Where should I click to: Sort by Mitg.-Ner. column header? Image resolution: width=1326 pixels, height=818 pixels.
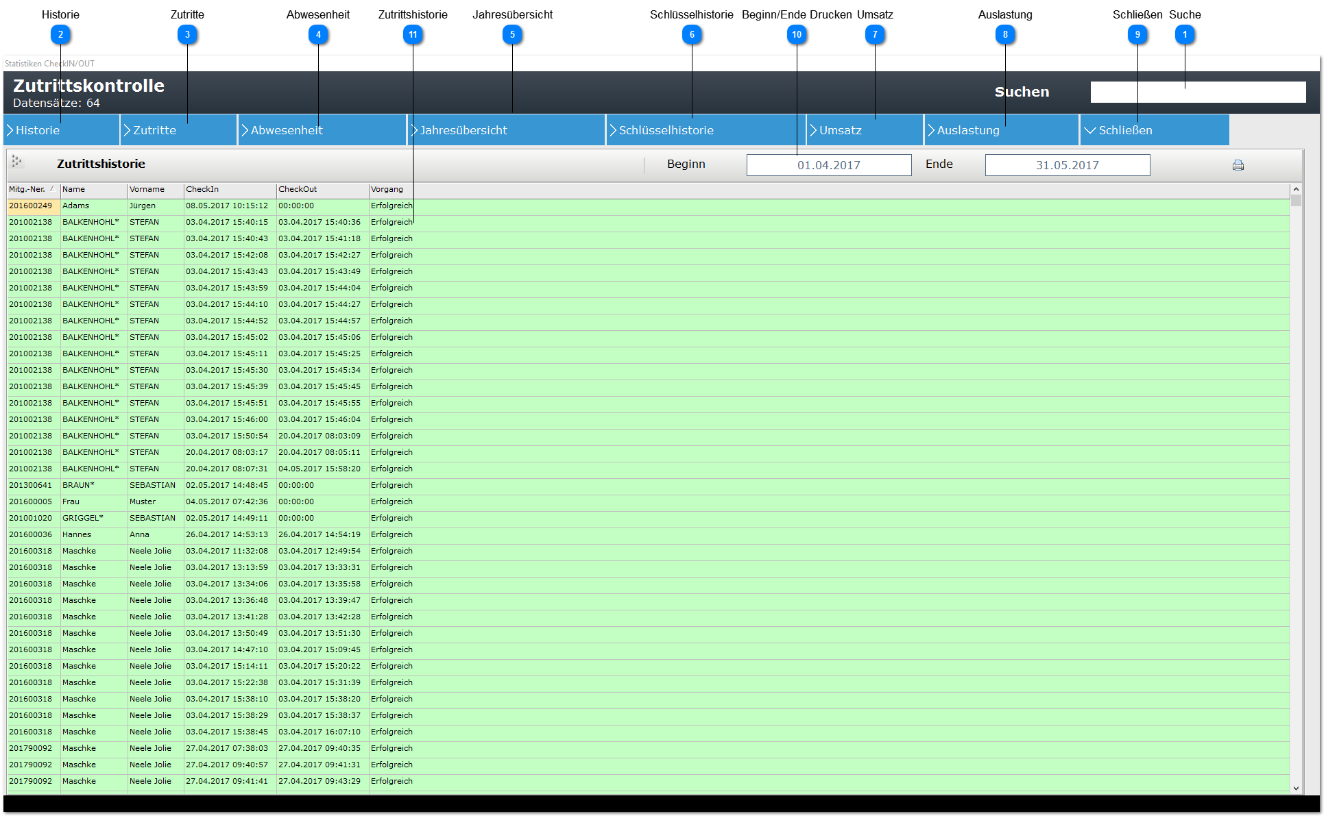click(x=33, y=190)
